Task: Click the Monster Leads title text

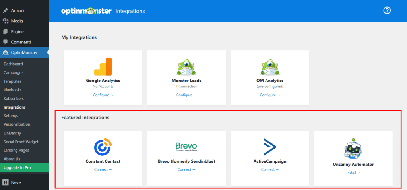Action: (x=186, y=81)
